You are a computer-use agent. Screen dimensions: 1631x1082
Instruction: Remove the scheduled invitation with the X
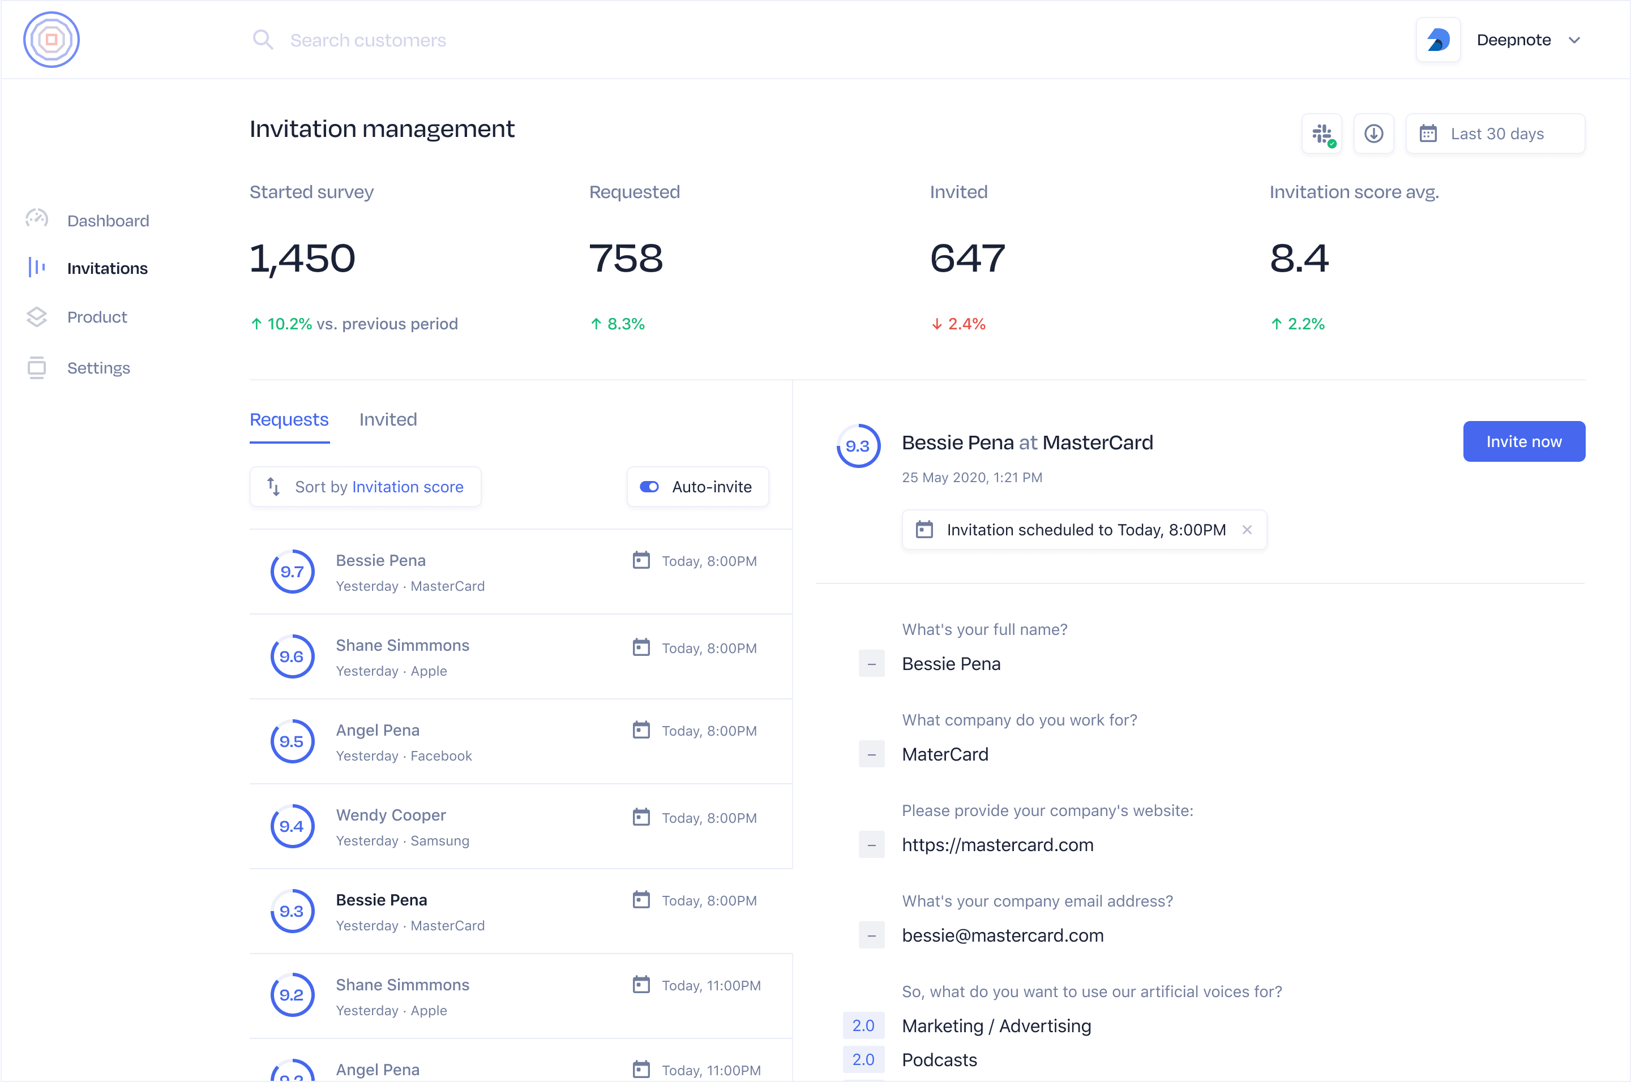point(1247,530)
